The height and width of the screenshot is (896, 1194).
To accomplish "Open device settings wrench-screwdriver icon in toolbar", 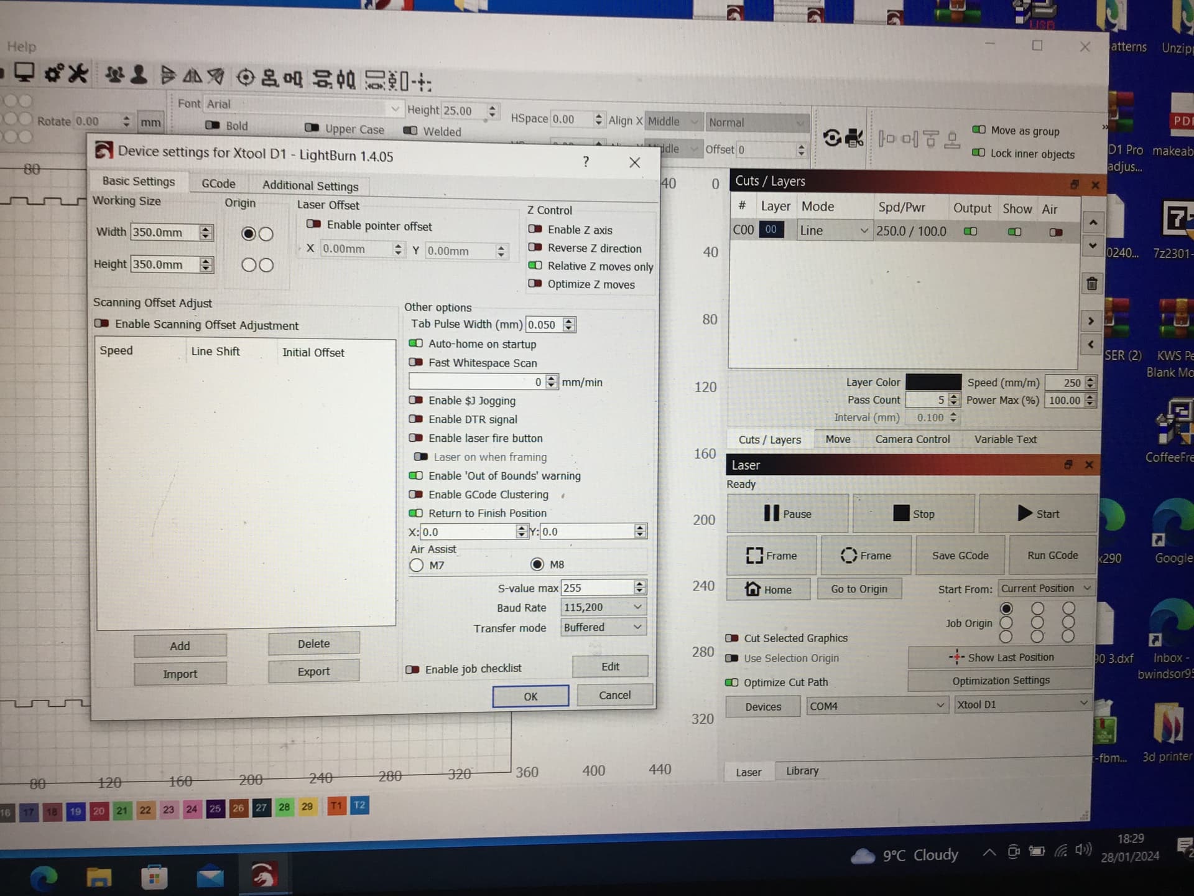I will click(x=78, y=73).
